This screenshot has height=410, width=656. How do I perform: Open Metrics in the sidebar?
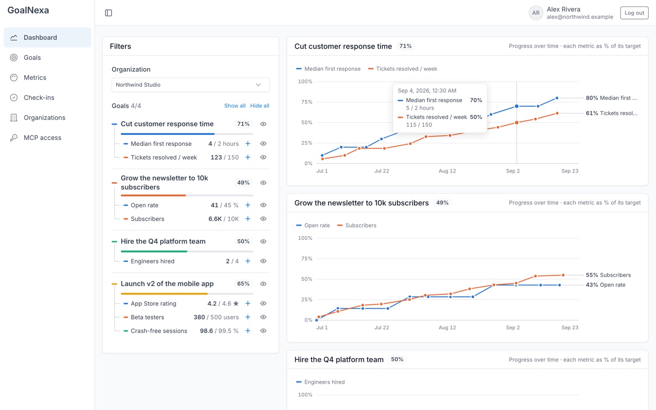coord(47,78)
